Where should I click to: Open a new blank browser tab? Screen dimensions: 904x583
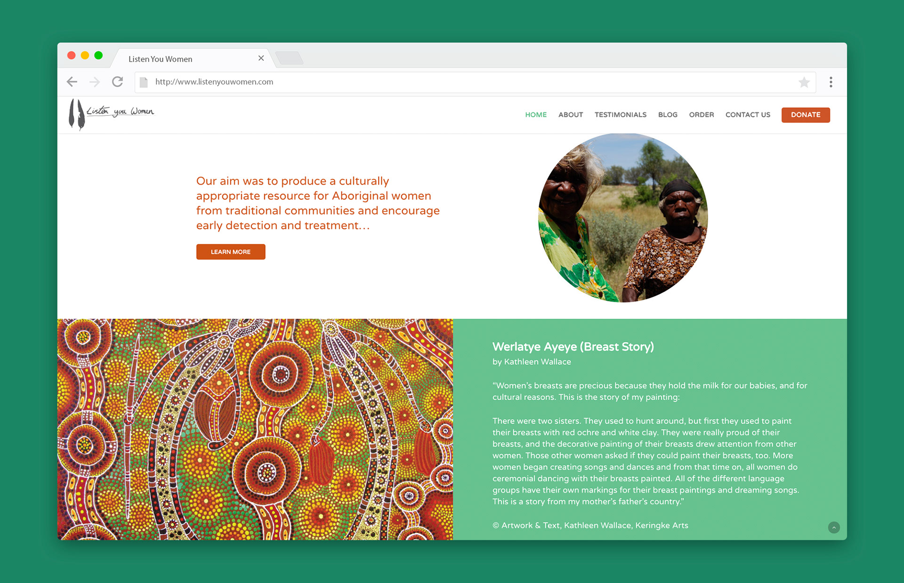point(289,58)
